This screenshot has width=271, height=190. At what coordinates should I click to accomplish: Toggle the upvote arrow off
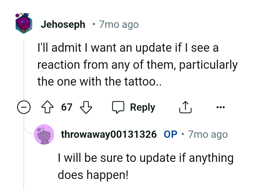47,107
